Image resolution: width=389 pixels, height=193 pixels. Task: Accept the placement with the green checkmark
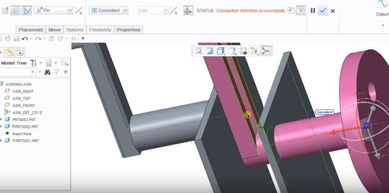(322, 11)
